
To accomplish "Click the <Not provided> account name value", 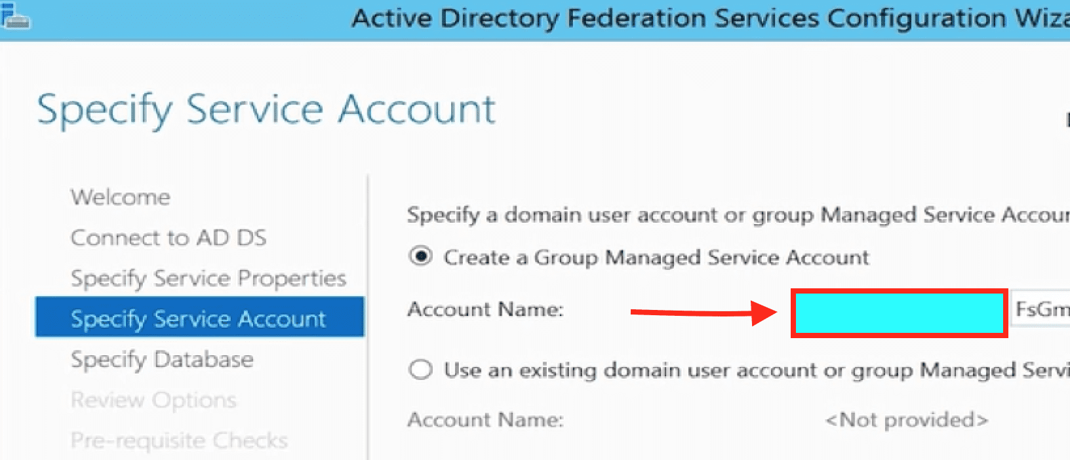I will pos(907,419).
